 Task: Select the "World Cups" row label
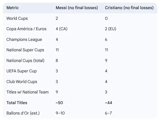tap(17, 18)
